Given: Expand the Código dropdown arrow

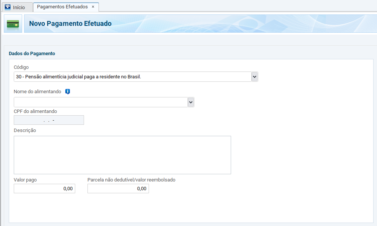Looking at the screenshot, I should [x=255, y=77].
